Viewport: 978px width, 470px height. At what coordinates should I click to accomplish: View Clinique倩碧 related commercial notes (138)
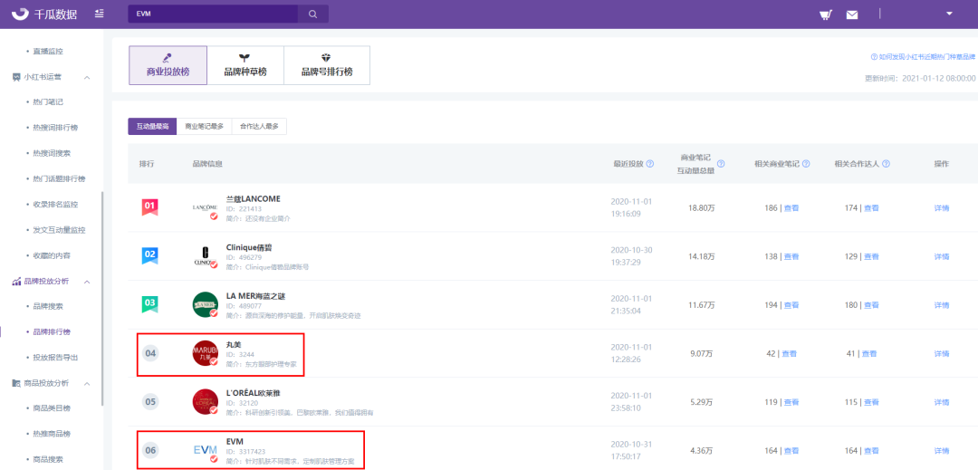pyautogui.click(x=791, y=257)
